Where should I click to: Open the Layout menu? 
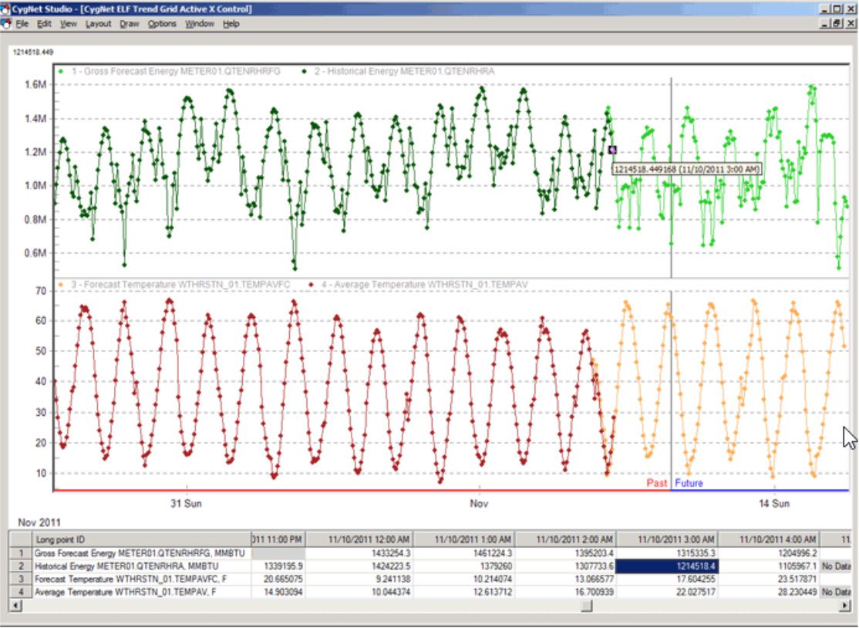[x=98, y=24]
